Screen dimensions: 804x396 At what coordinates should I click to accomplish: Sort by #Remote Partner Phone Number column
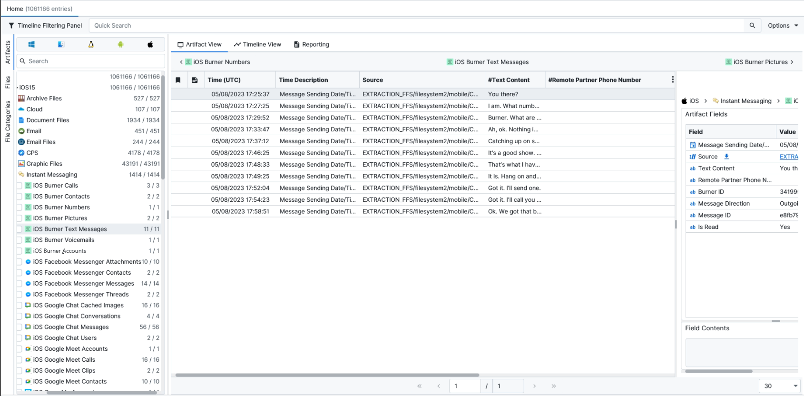[607, 80]
